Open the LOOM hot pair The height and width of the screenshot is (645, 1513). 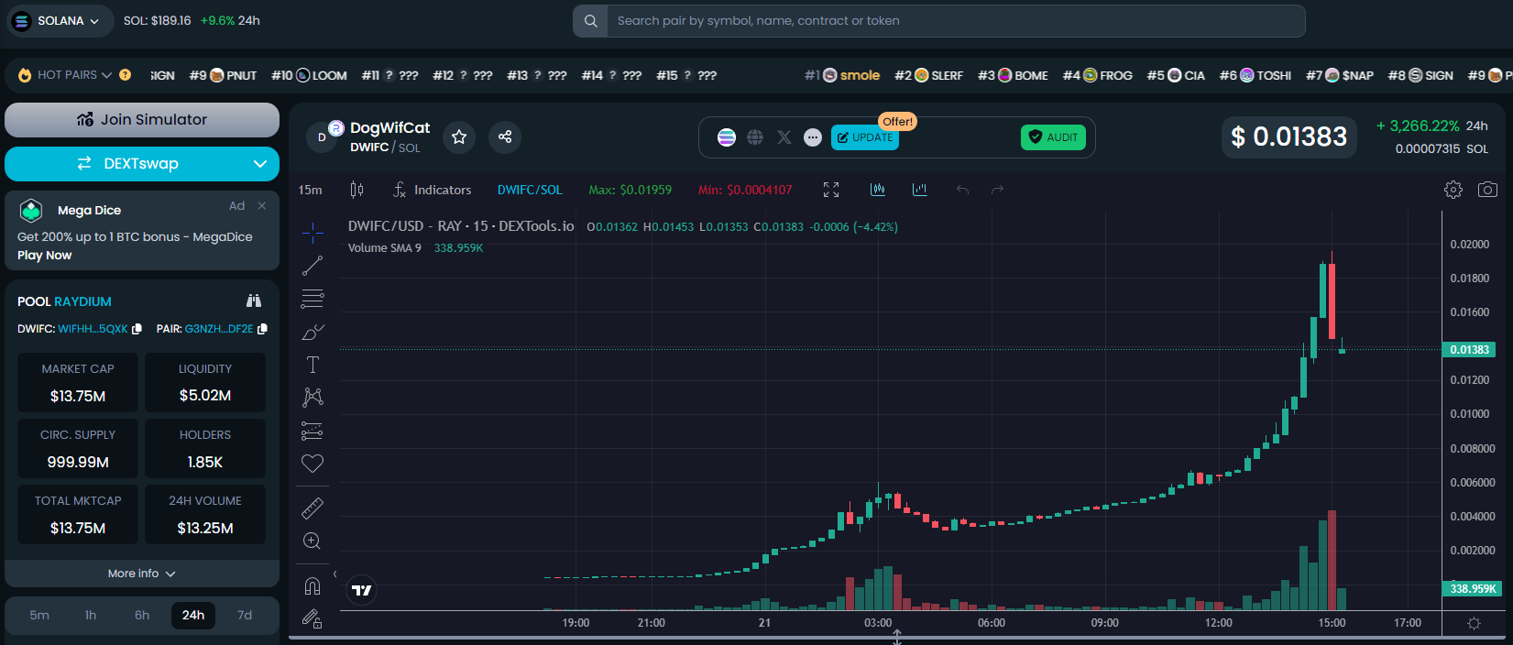(309, 75)
